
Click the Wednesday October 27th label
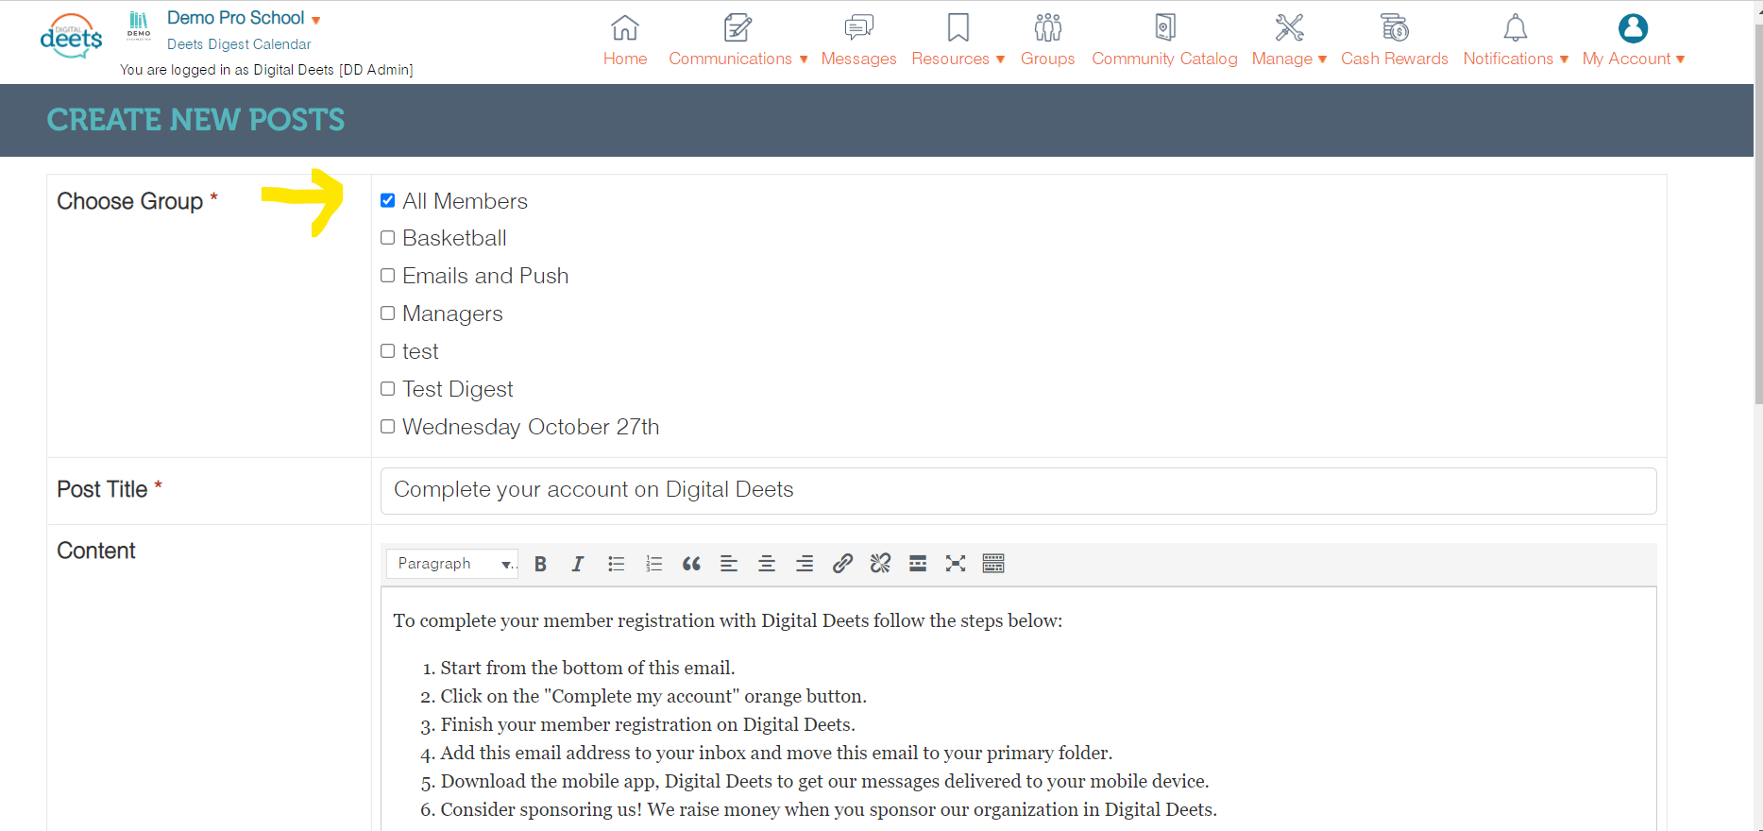tap(531, 427)
